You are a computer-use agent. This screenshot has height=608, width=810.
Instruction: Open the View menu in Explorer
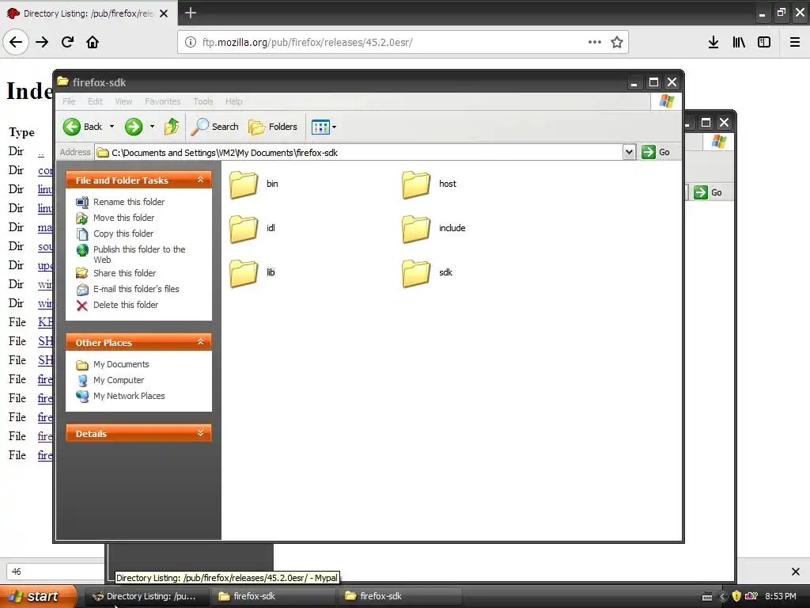[123, 101]
